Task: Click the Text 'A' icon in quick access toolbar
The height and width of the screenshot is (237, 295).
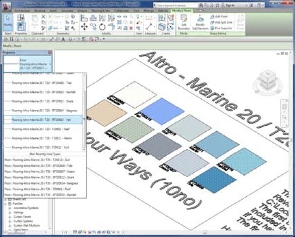Action: (x=63, y=39)
